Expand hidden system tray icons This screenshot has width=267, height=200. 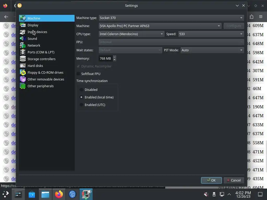click(229, 194)
